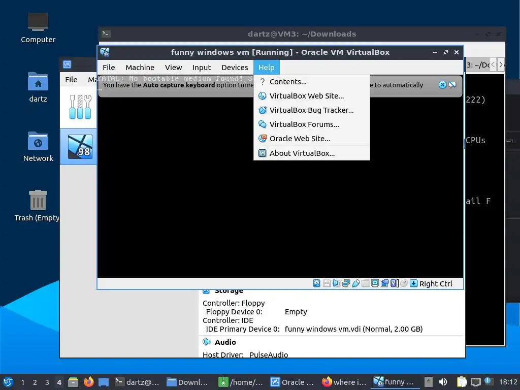Switch to workspace 2
The height and width of the screenshot is (390, 520).
point(35,382)
